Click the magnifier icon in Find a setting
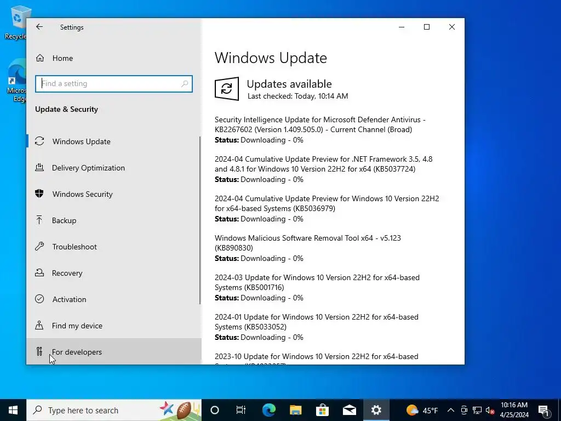The height and width of the screenshot is (421, 561). coord(185,84)
